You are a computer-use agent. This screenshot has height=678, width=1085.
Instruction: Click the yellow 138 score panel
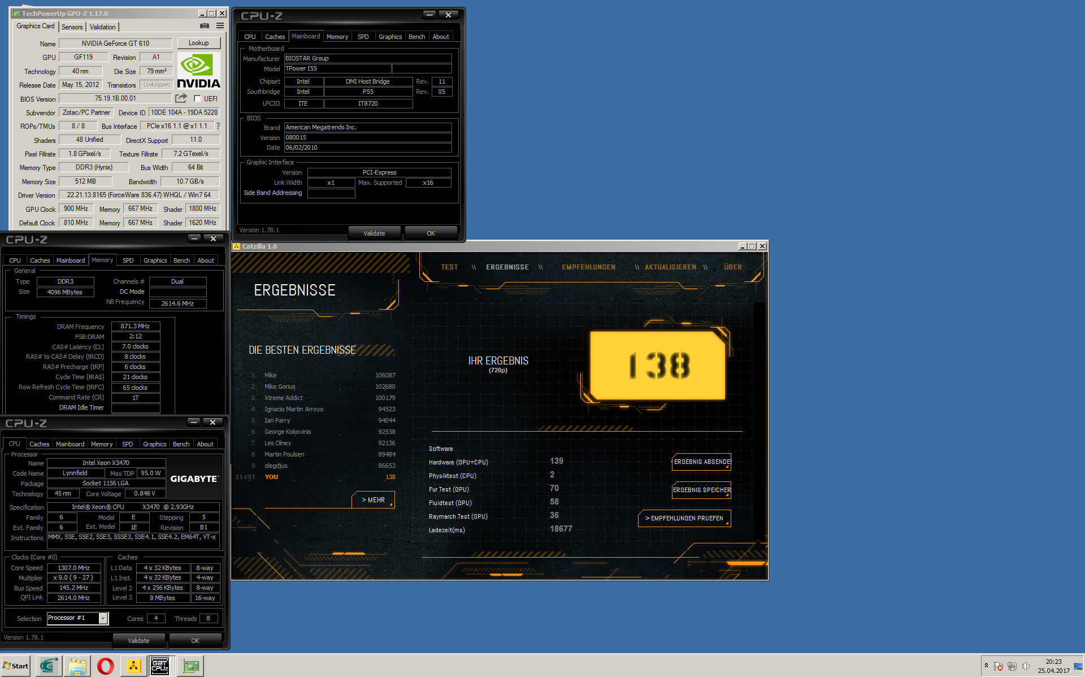(658, 365)
